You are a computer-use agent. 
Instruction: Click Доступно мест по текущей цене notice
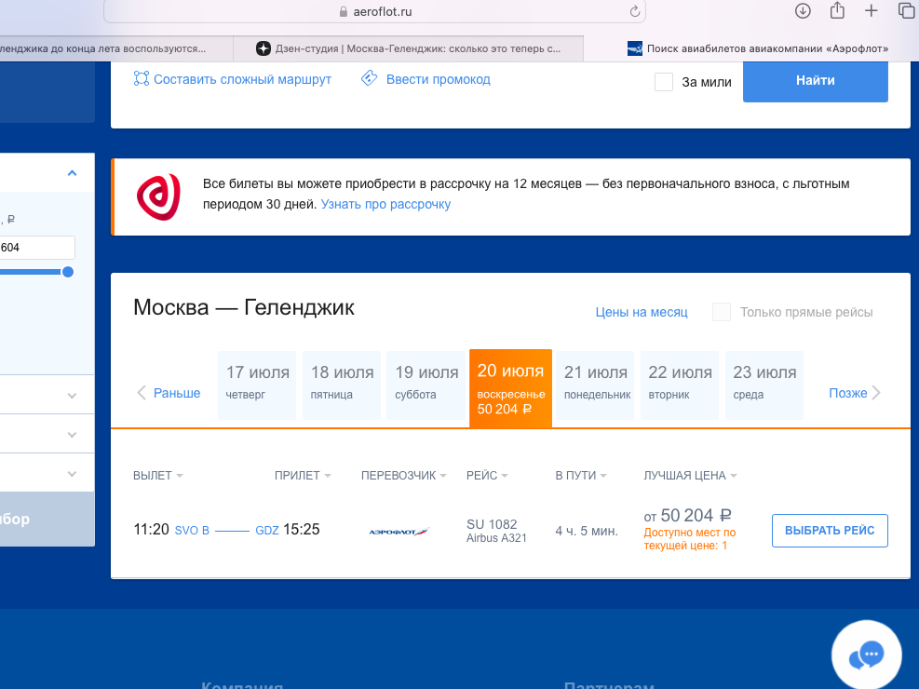coord(689,539)
